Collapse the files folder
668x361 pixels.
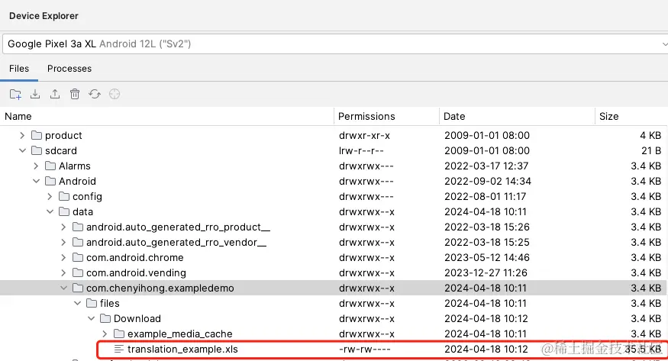pos(78,304)
